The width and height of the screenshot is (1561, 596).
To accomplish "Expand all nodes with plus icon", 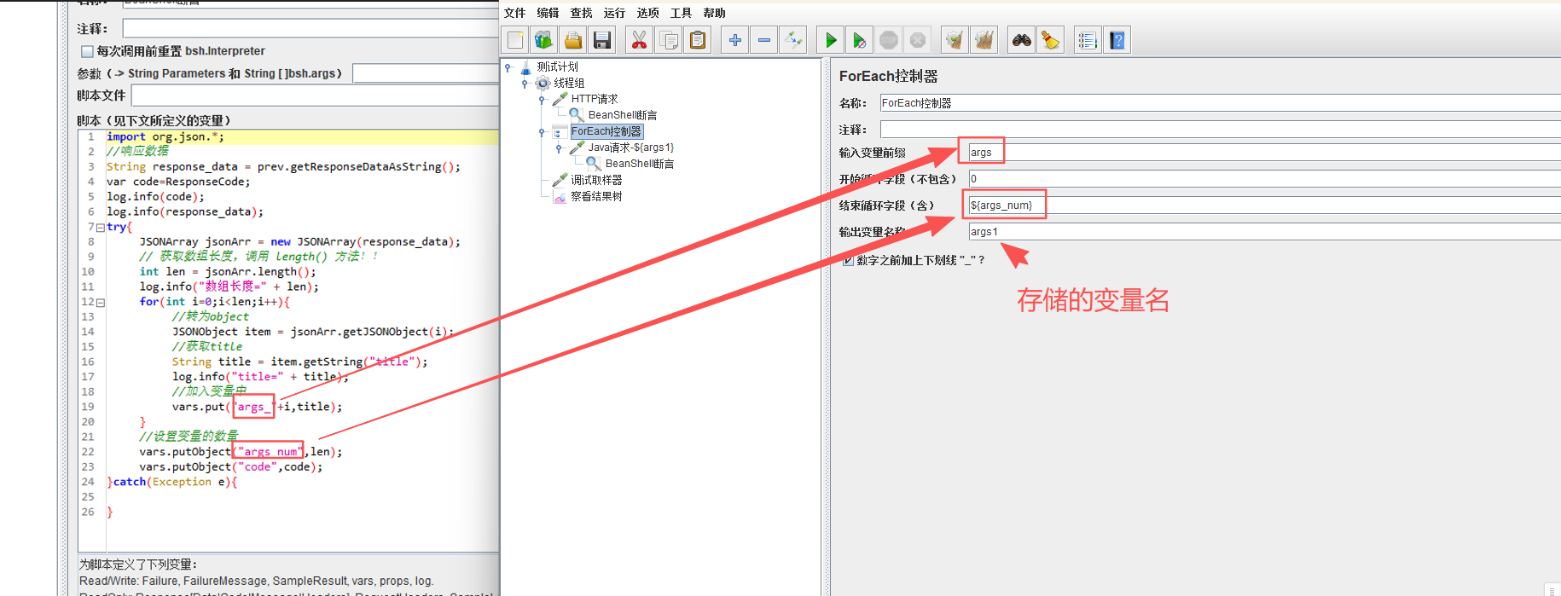I will point(734,40).
